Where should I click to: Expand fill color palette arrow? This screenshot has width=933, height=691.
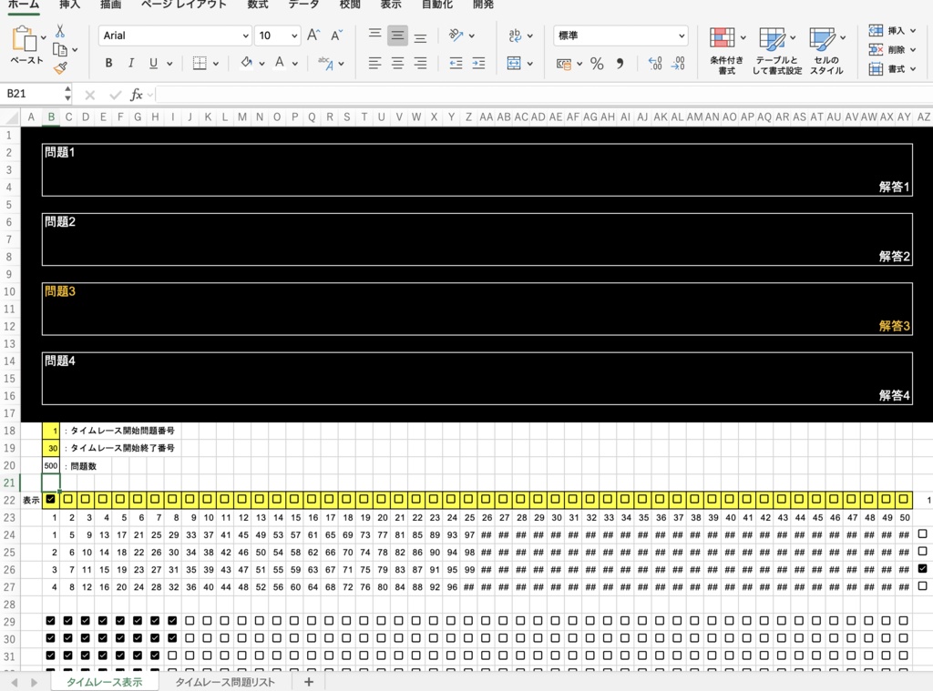point(261,64)
